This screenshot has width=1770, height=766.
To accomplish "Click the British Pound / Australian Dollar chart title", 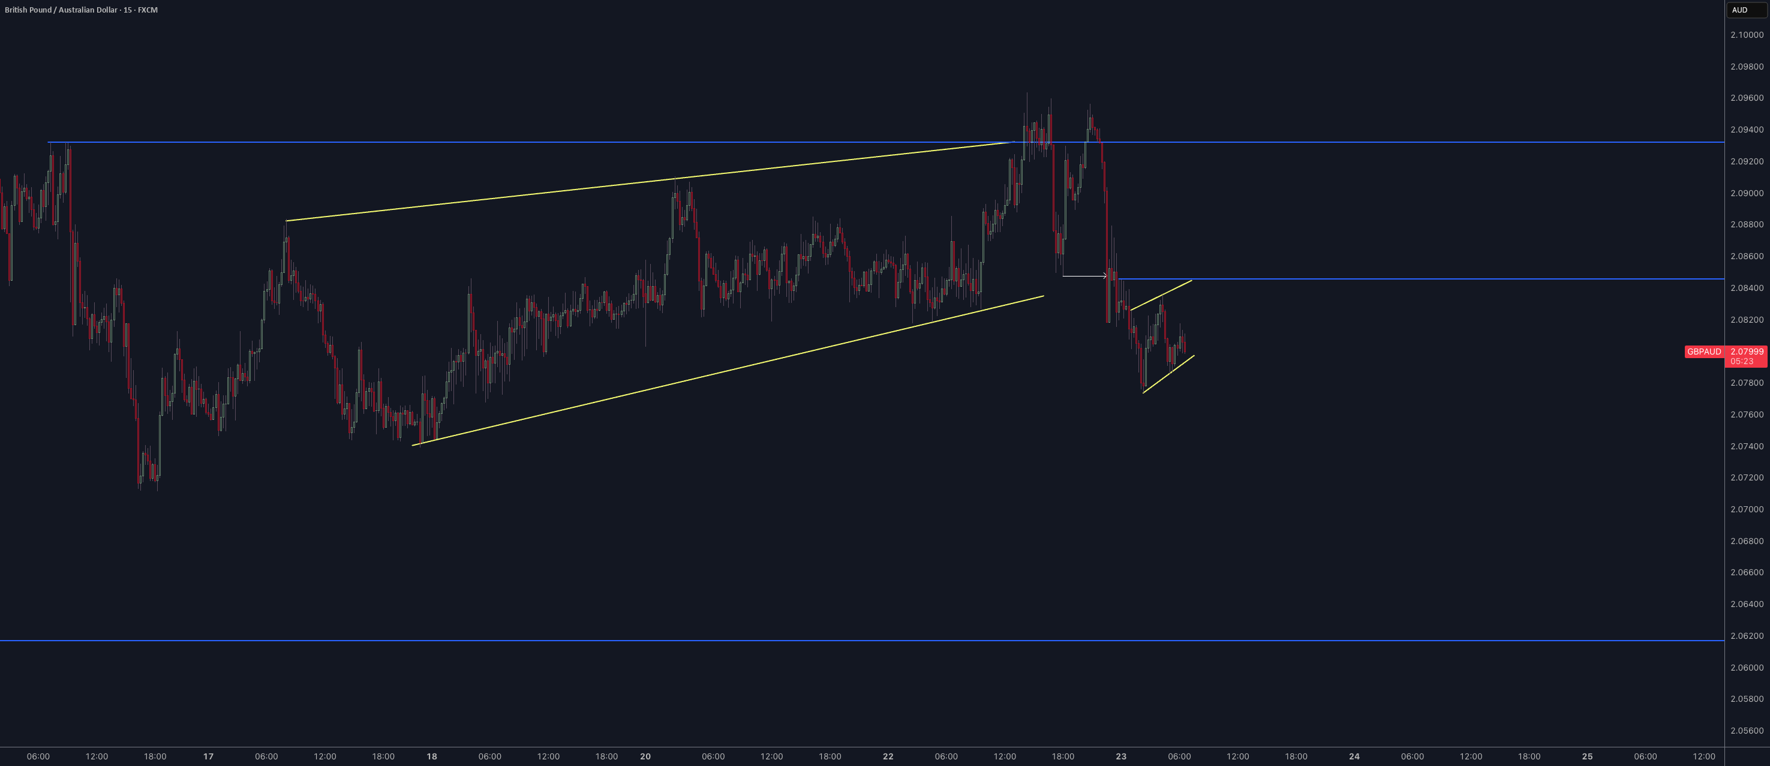I will tap(81, 10).
